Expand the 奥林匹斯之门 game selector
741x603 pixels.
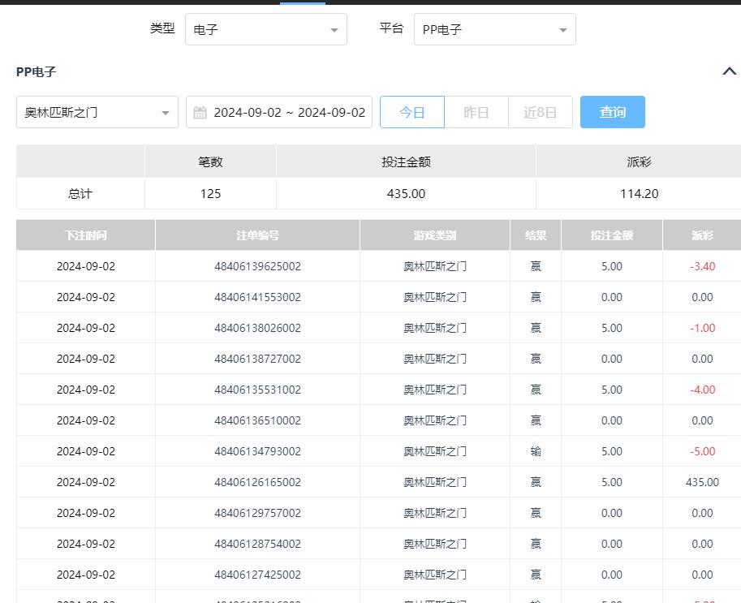(x=97, y=112)
